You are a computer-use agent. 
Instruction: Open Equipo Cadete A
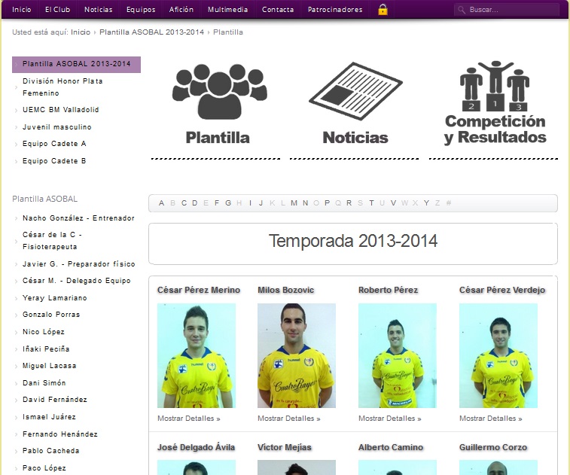click(x=54, y=144)
